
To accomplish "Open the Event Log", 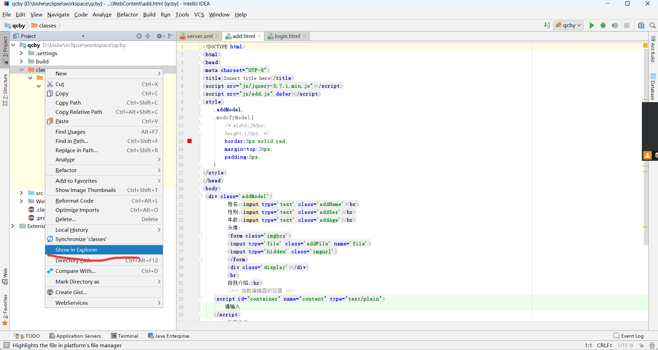I will tap(629, 336).
